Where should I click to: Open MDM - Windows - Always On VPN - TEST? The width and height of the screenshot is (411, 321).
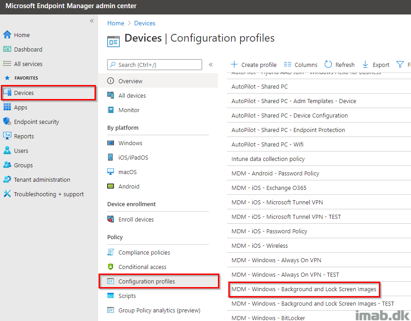pyautogui.click(x=285, y=274)
